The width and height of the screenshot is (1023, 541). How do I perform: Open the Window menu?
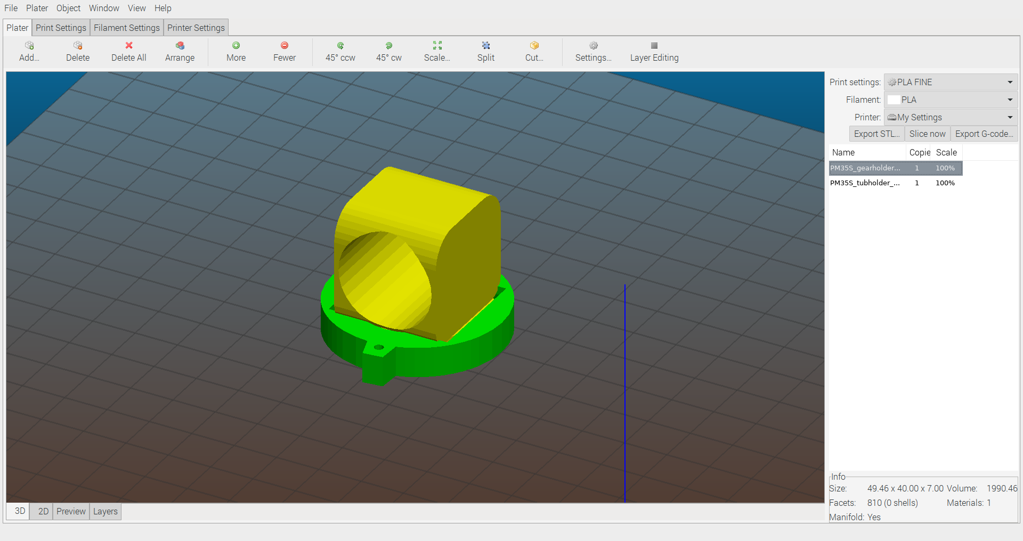tap(104, 8)
